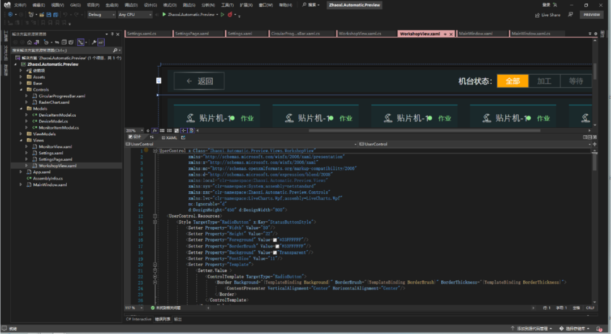Start debugging with the green run arrow
The image size is (611, 334).
click(164, 15)
